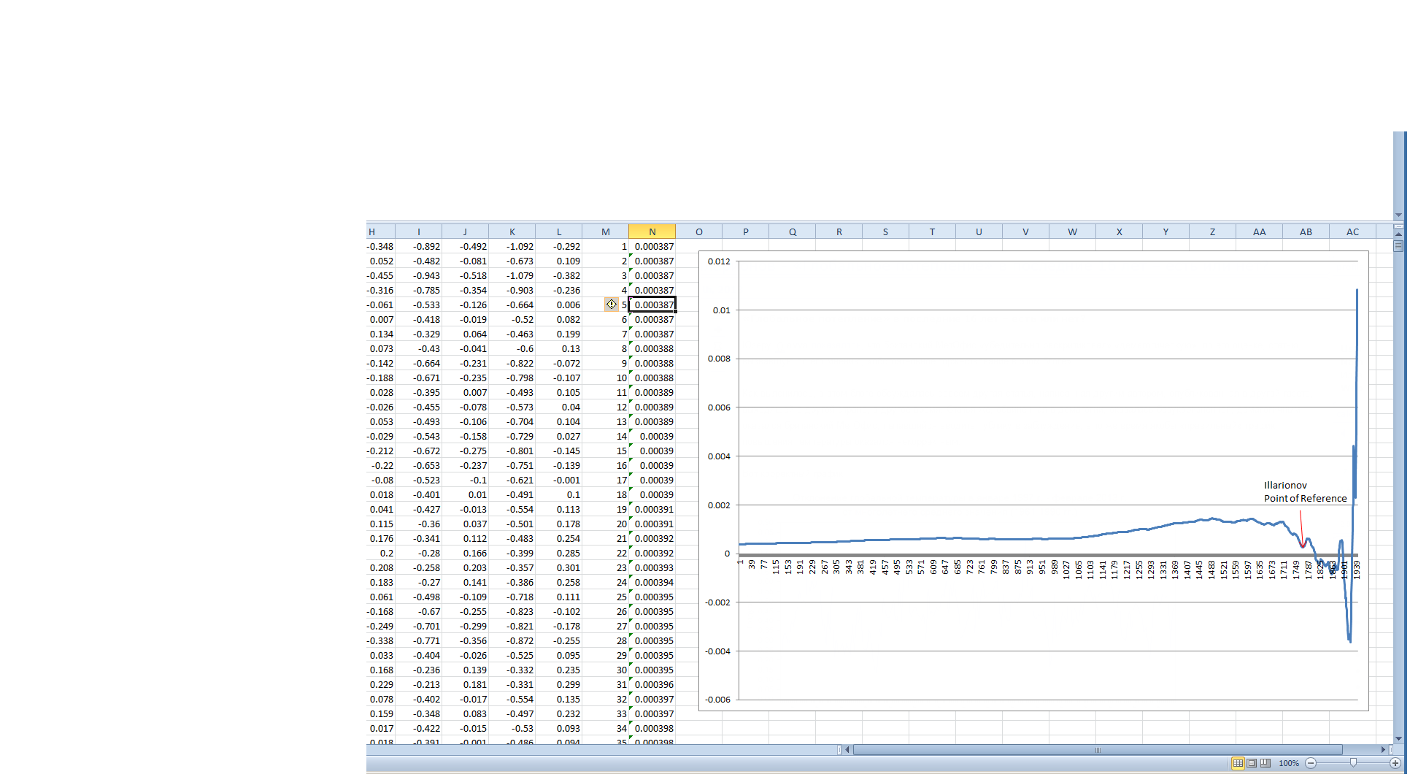Select column N header
This screenshot has width=1410, height=777.
coord(652,231)
